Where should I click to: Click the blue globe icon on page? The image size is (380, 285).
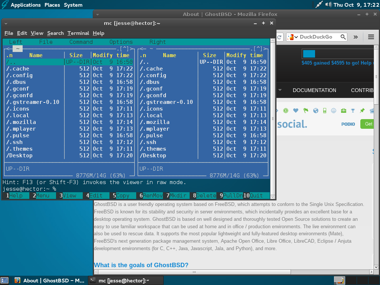click(x=315, y=111)
